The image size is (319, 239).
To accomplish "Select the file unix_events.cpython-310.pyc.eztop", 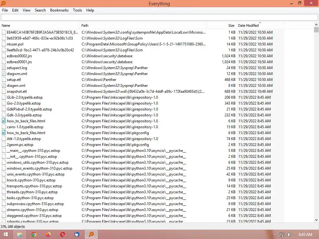I will click(x=36, y=174).
